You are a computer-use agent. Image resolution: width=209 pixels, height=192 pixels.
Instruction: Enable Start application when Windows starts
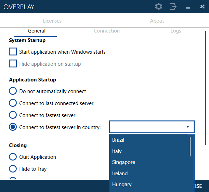[x=13, y=52]
